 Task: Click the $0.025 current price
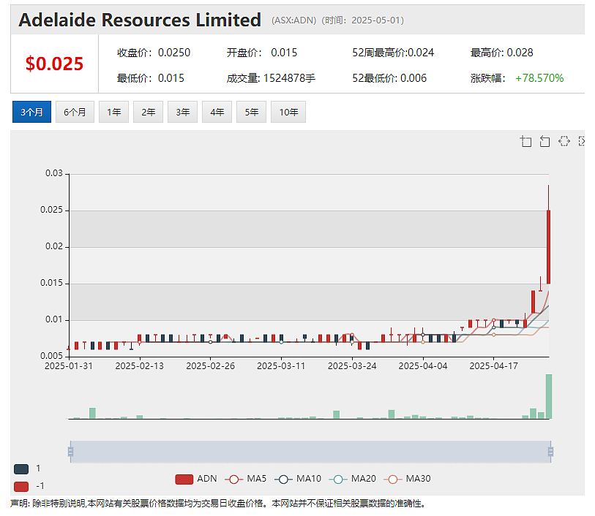[54, 64]
